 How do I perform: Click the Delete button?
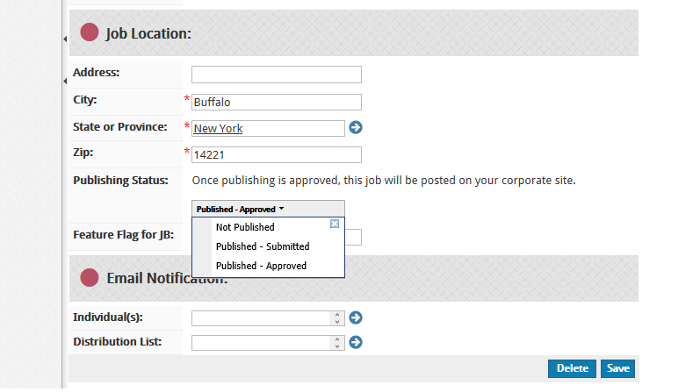(572, 368)
